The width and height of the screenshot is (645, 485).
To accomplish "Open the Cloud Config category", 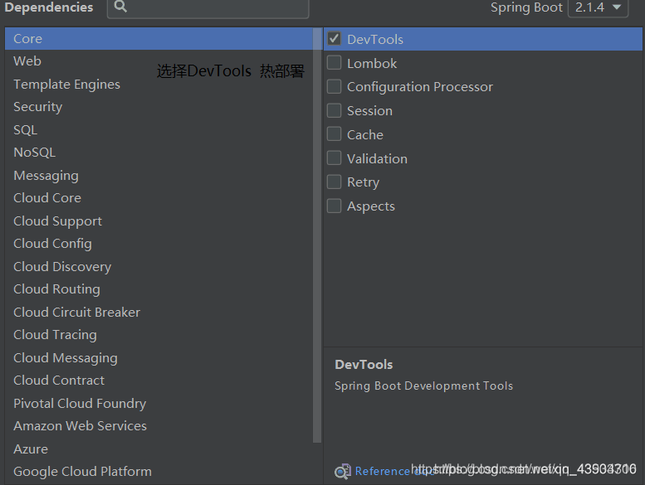I will point(159,244).
